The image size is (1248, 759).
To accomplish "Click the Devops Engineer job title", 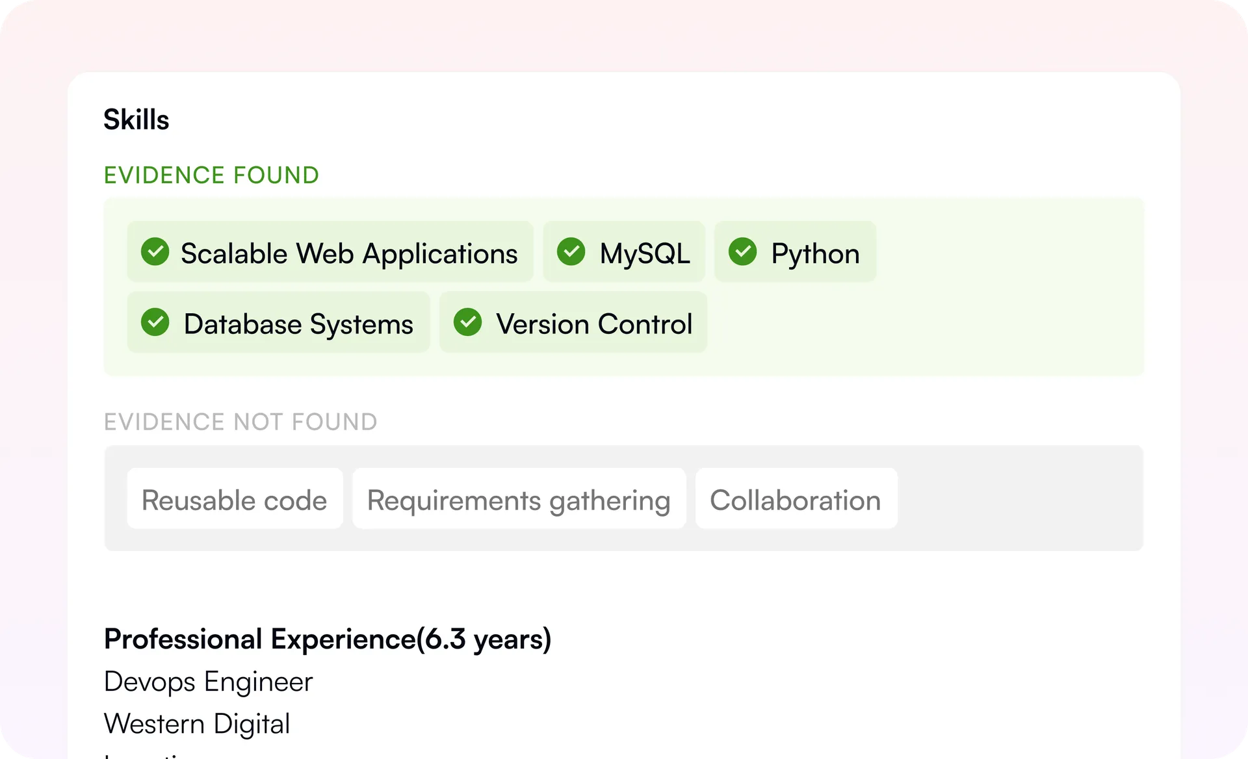I will coord(208,682).
